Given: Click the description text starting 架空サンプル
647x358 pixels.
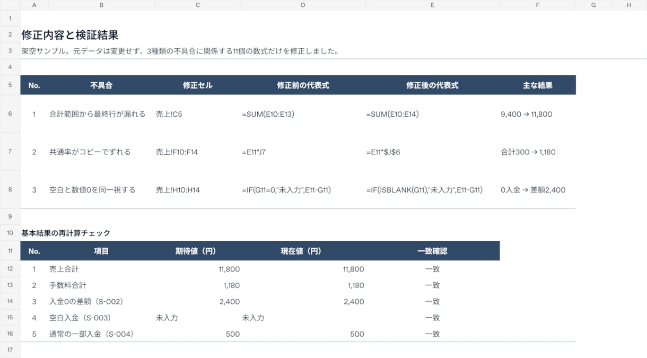Looking at the screenshot, I should click(180, 51).
